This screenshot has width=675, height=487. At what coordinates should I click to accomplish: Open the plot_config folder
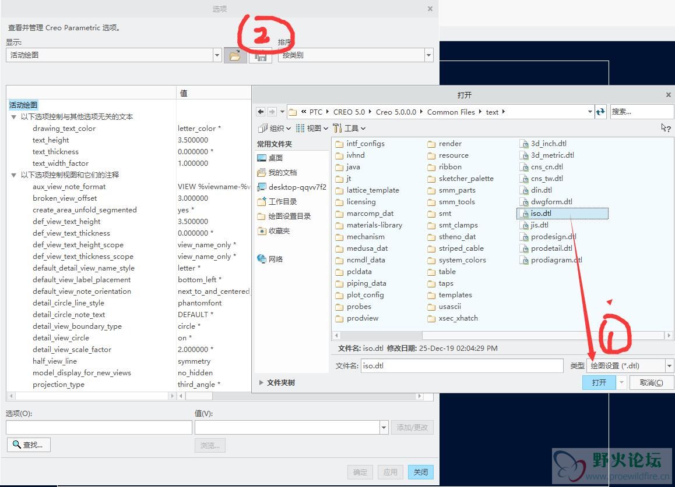[360, 295]
